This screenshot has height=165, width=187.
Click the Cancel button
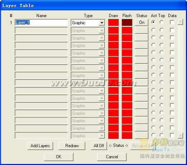[112, 157]
